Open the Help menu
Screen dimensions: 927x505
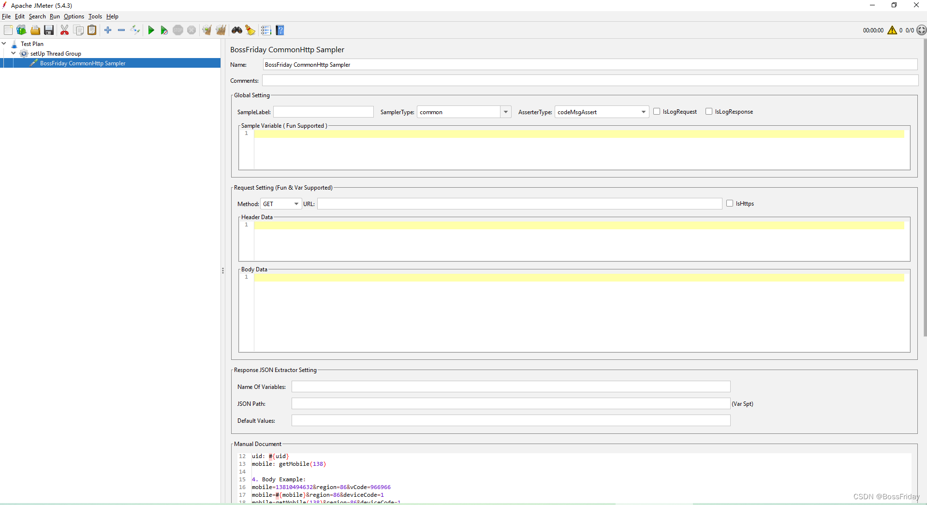tap(112, 16)
